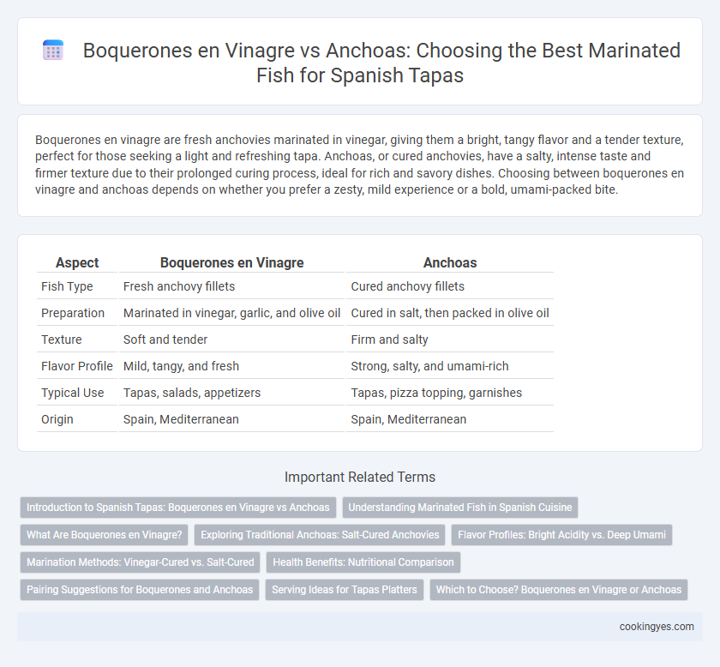Click 'Important Related Terms' heading
The width and height of the screenshot is (720, 667).
pos(360,477)
